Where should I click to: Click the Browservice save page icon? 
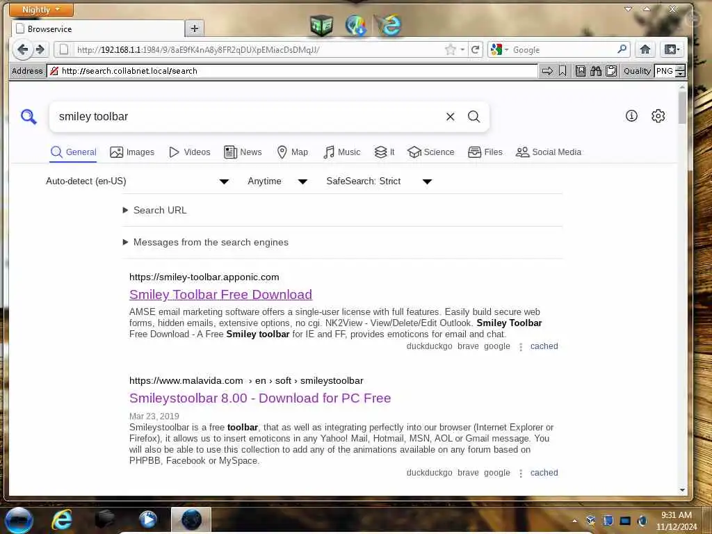[x=581, y=71]
